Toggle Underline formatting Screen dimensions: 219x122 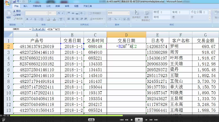coord(35,19)
